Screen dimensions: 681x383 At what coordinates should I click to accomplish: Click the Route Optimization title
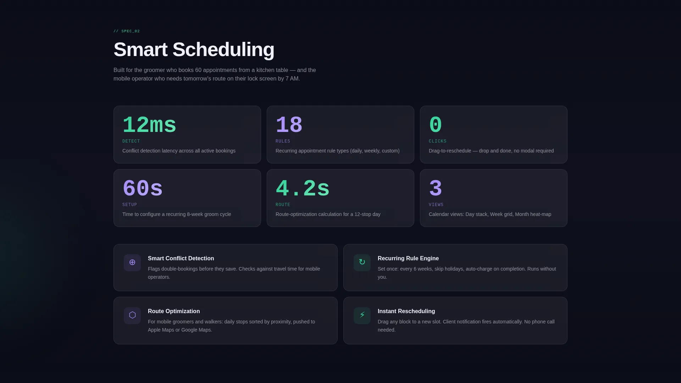(174, 311)
